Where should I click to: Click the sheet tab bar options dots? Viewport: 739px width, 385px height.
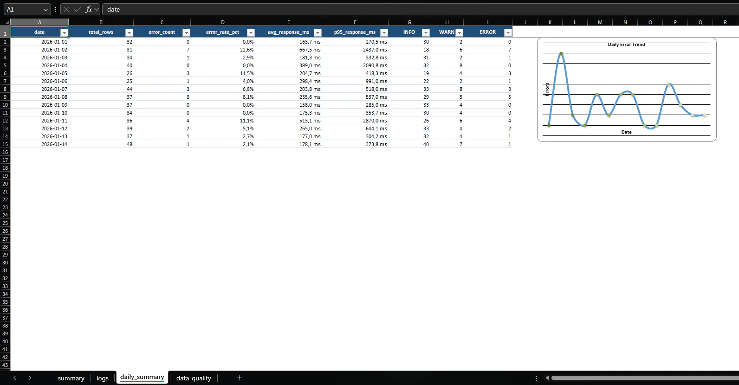(536, 378)
